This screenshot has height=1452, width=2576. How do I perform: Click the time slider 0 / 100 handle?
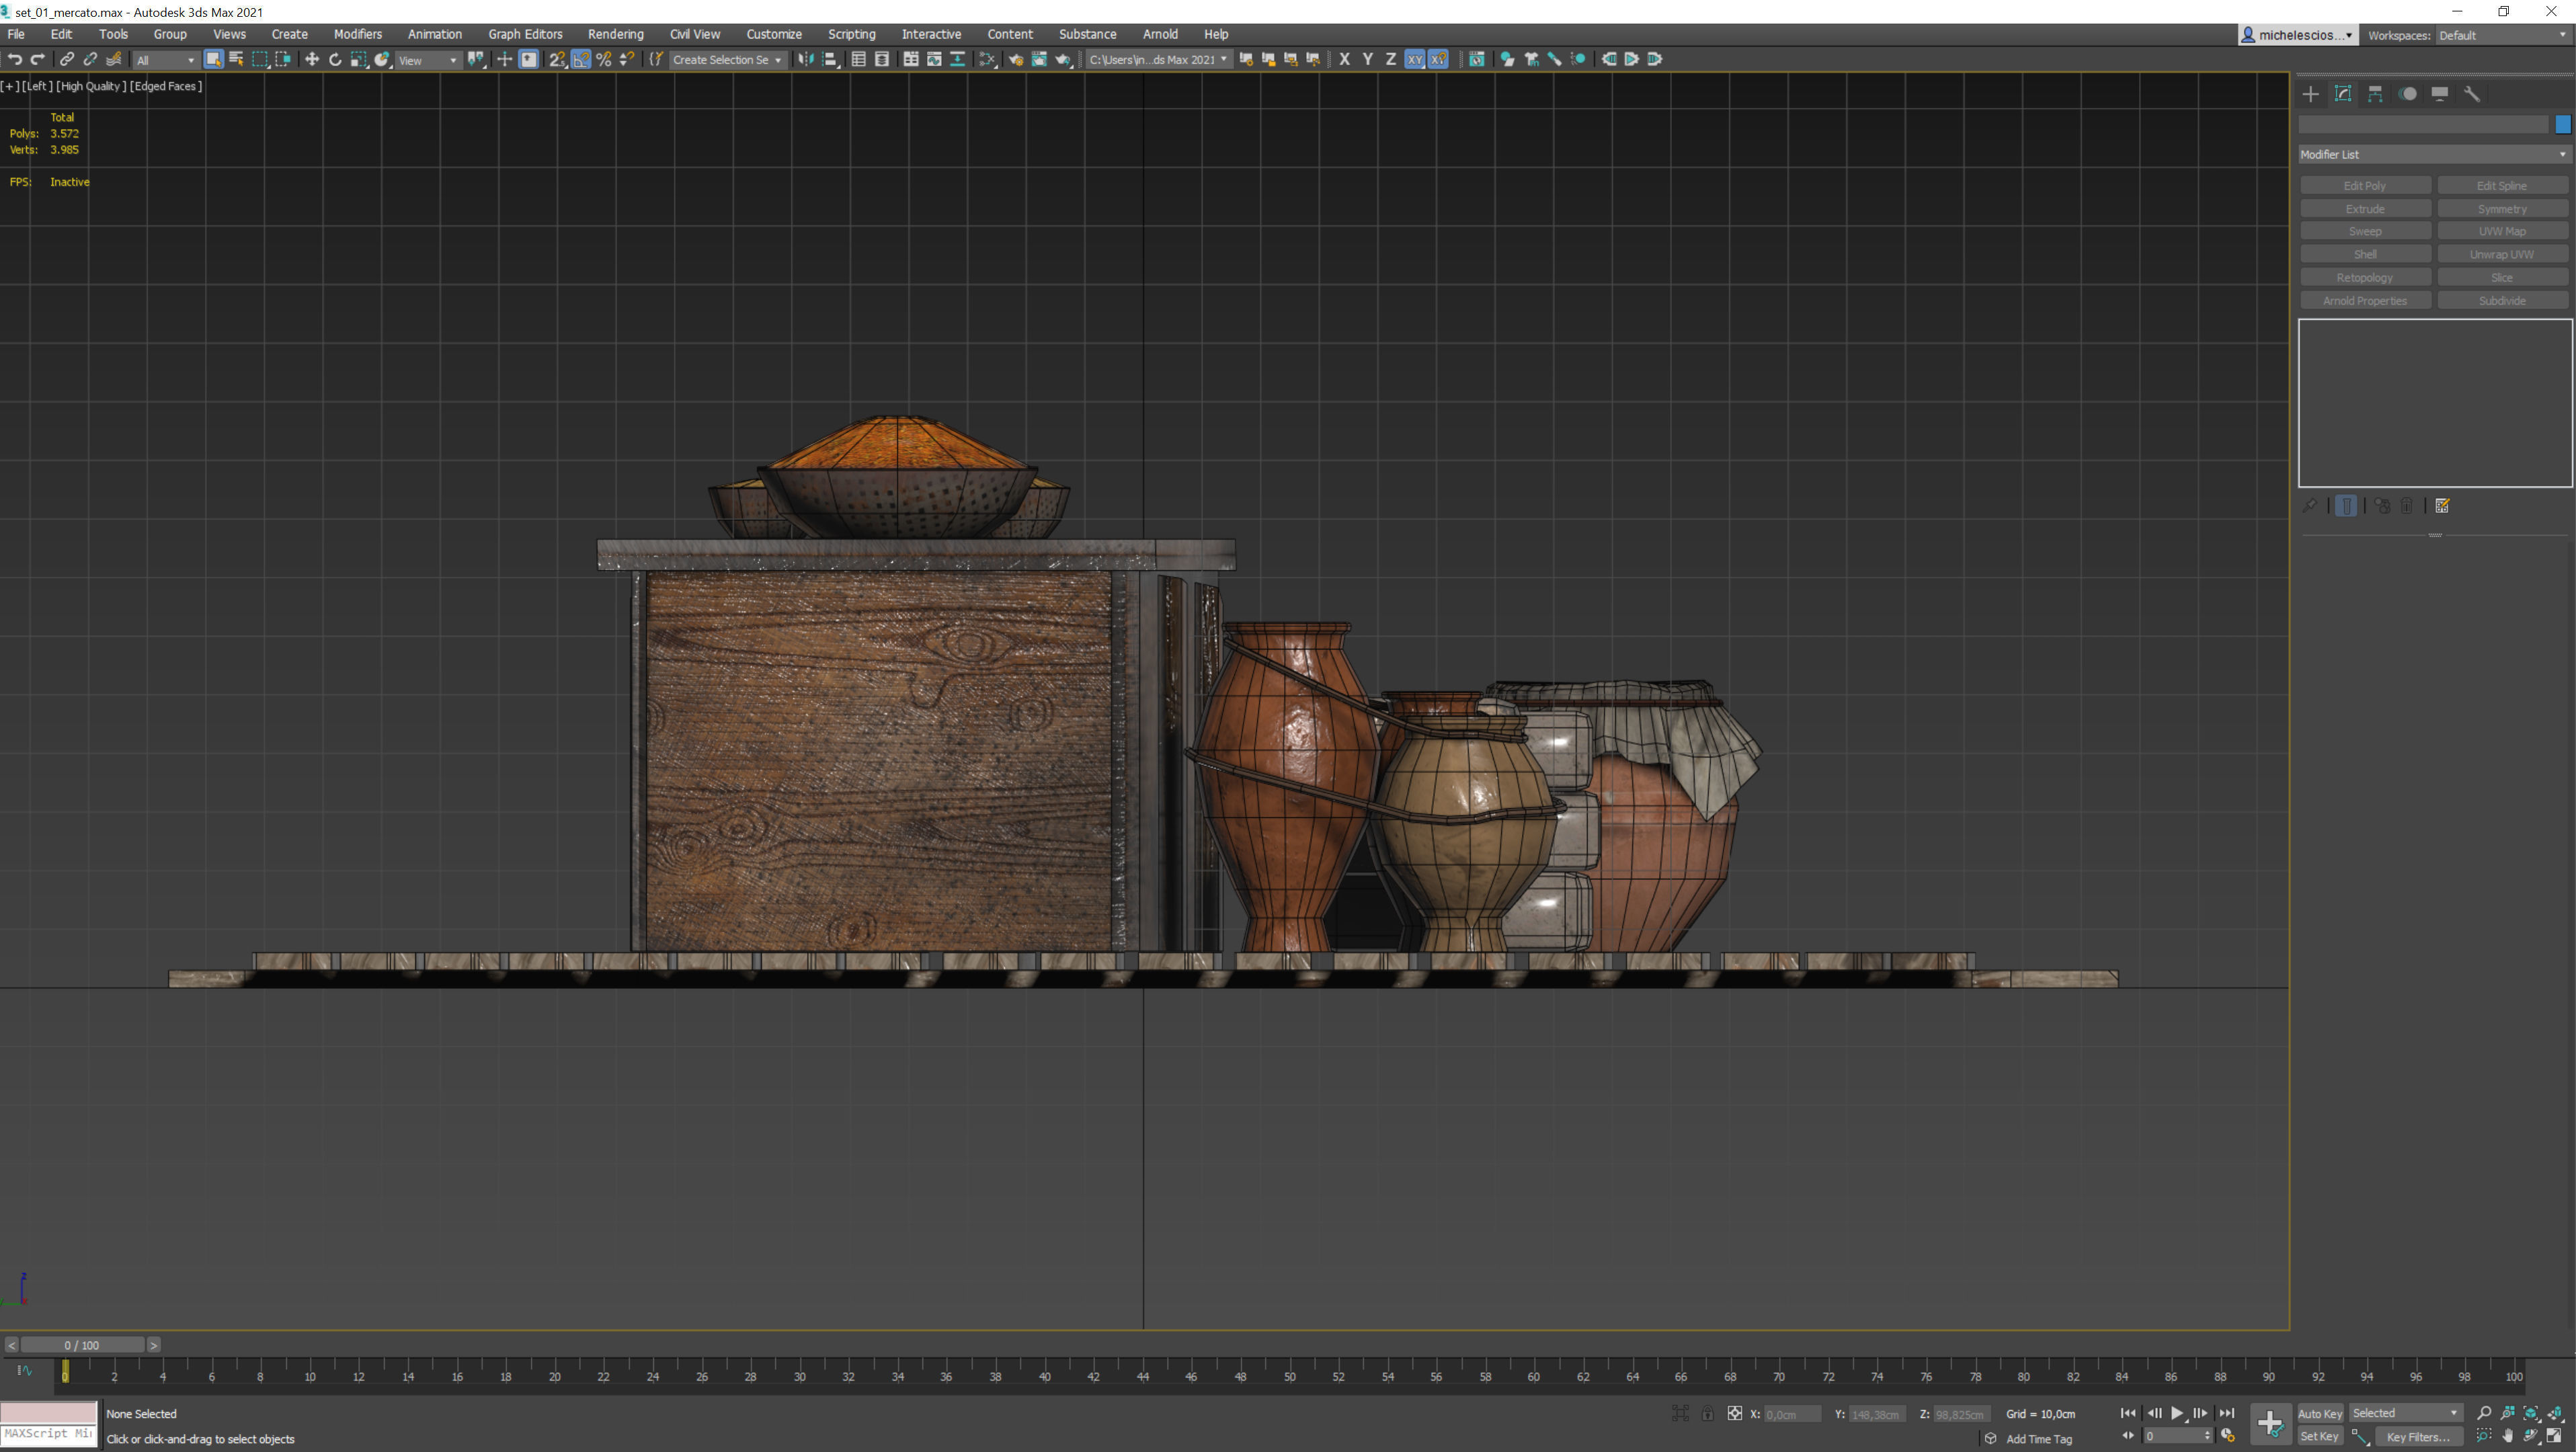pyautogui.click(x=83, y=1345)
